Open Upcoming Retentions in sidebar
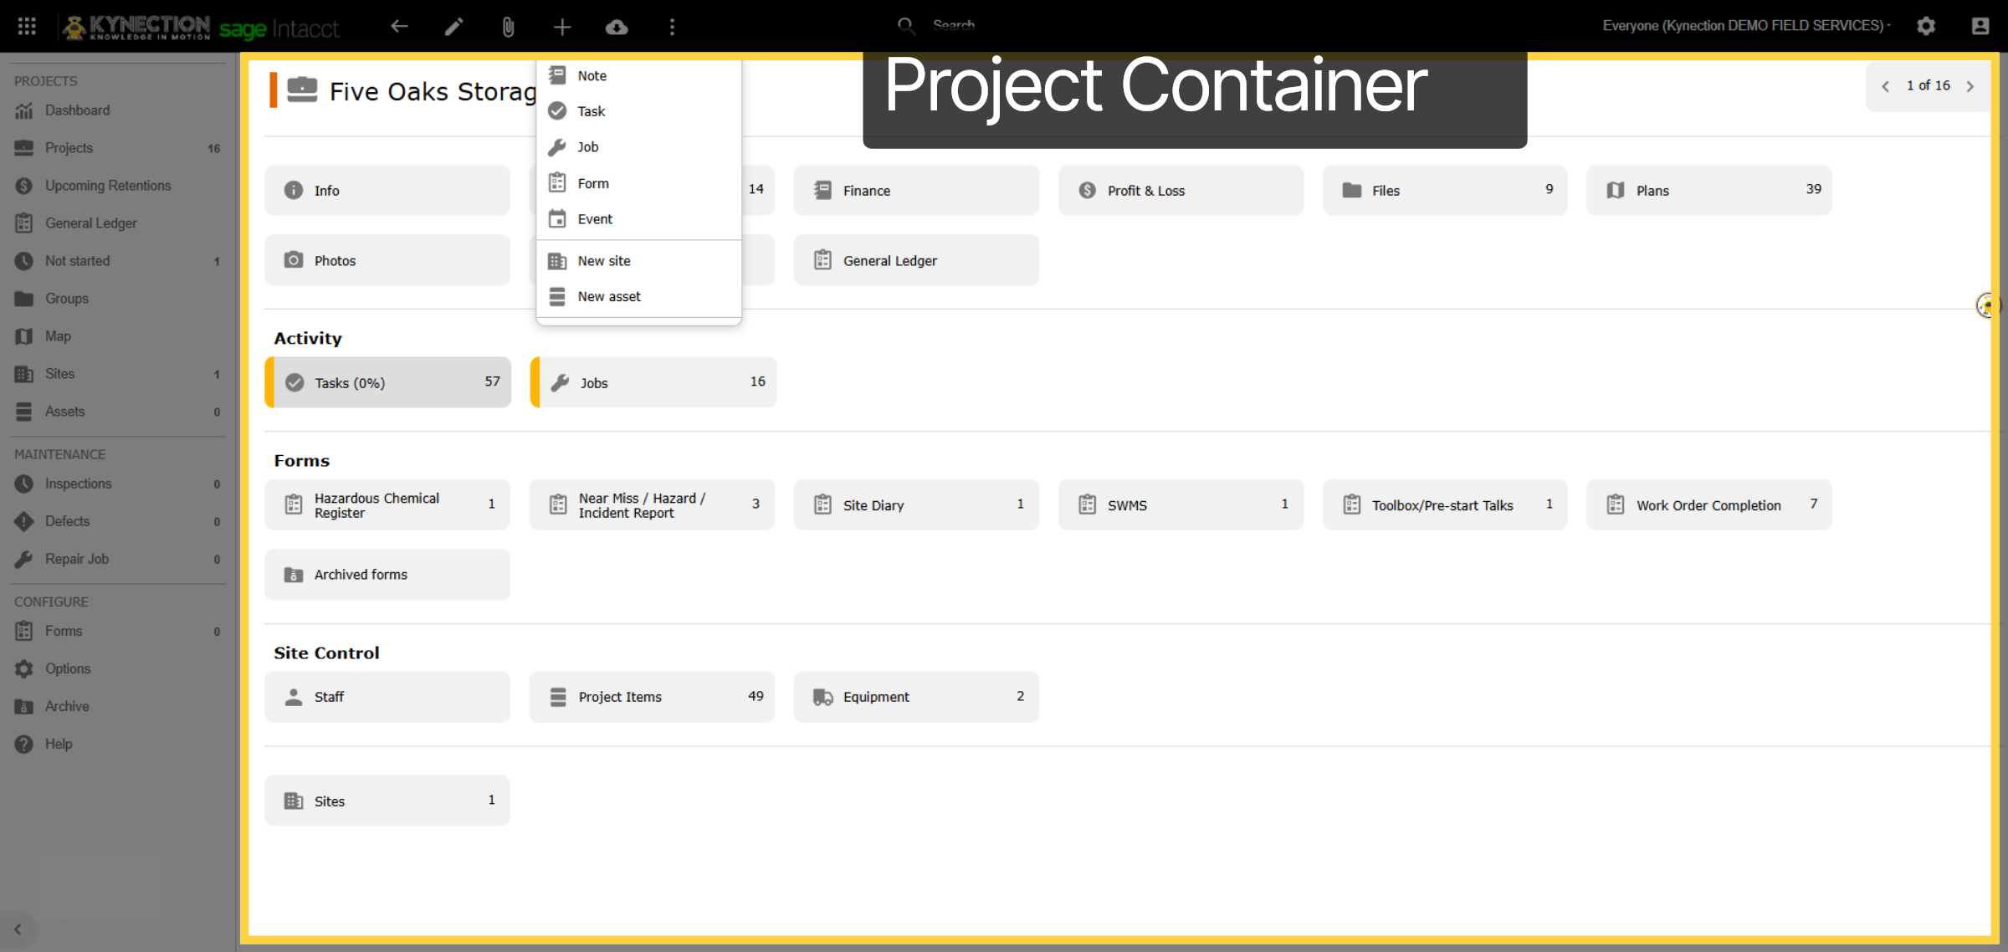The height and width of the screenshot is (952, 2008). pos(118,186)
